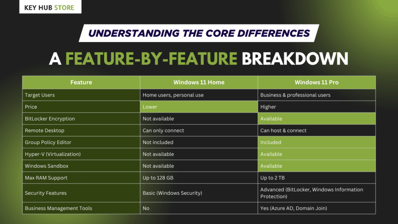This screenshot has width=398, height=224.
Task: Click the Business Management Tools row label
Action: tap(58, 208)
